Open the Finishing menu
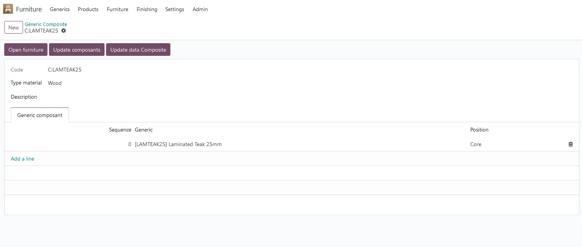Screen dimensions: 582x247 (x=147, y=9)
